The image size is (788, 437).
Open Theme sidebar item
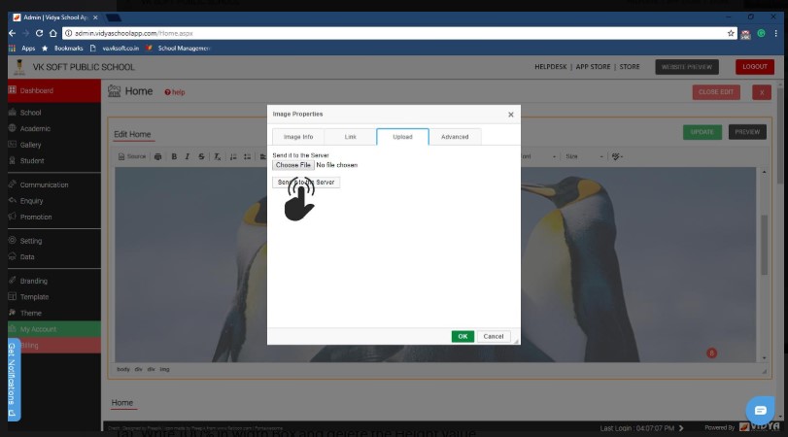coord(54,314)
